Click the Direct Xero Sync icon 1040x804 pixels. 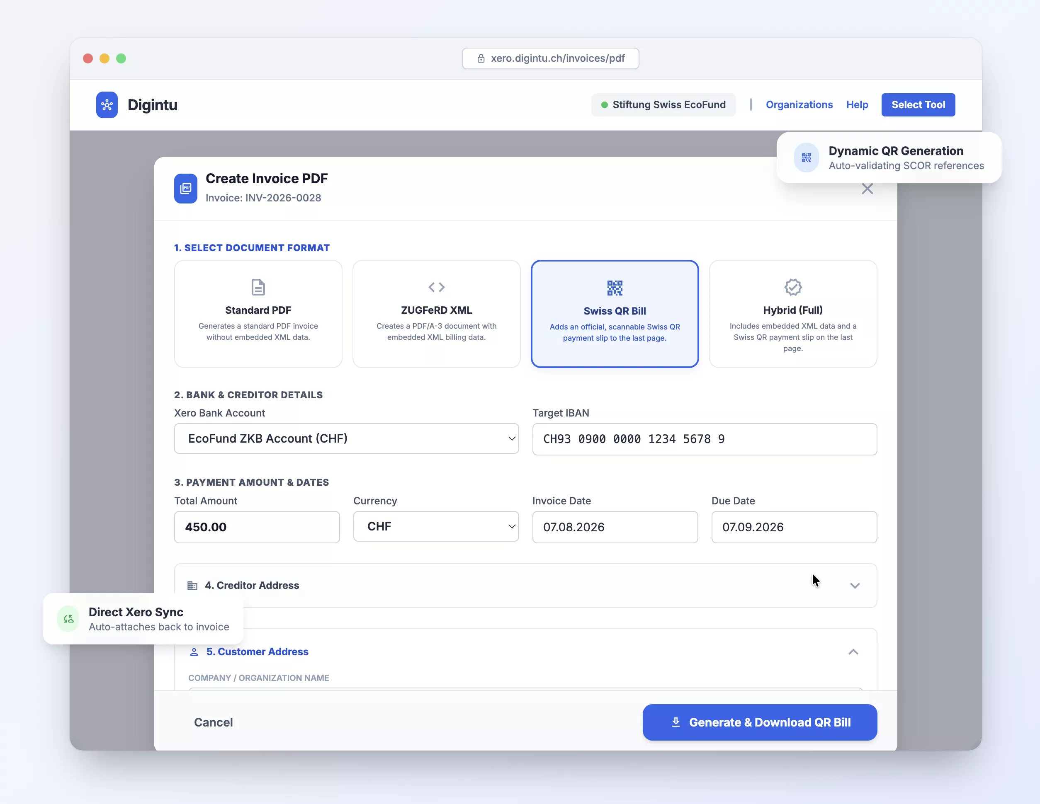[x=68, y=619]
